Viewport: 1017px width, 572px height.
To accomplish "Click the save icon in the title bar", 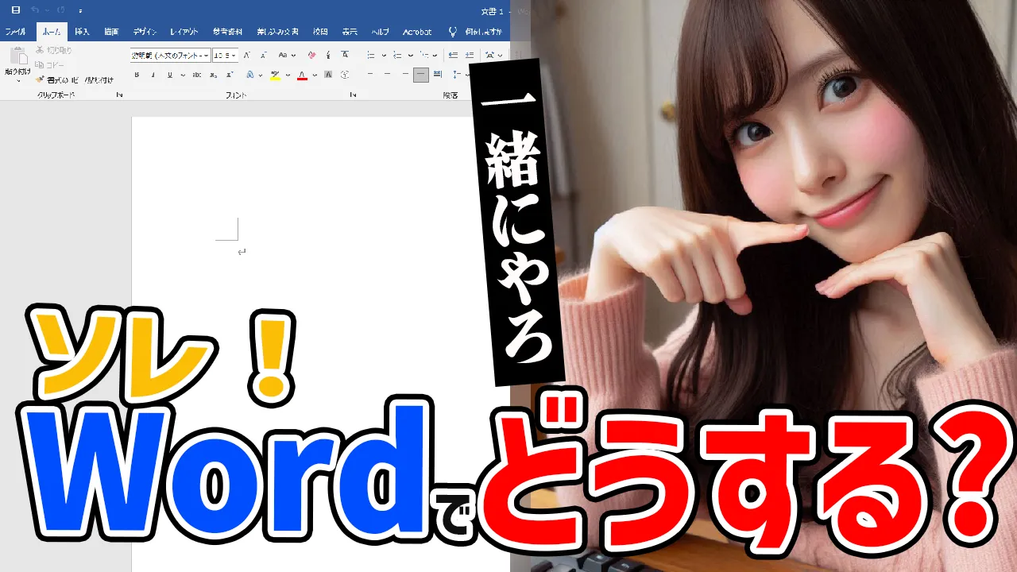I will pos(16,10).
